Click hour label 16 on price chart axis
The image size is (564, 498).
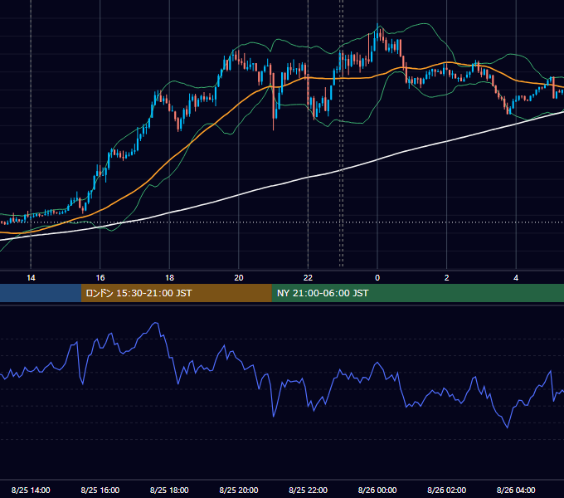click(100, 278)
